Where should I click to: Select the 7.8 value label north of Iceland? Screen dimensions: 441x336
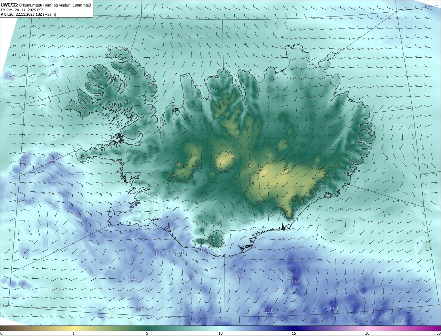tap(185, 38)
